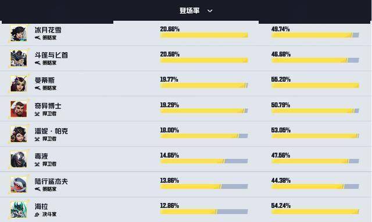
Task: Open the 登场率 sort dropdown
Action: (196, 10)
